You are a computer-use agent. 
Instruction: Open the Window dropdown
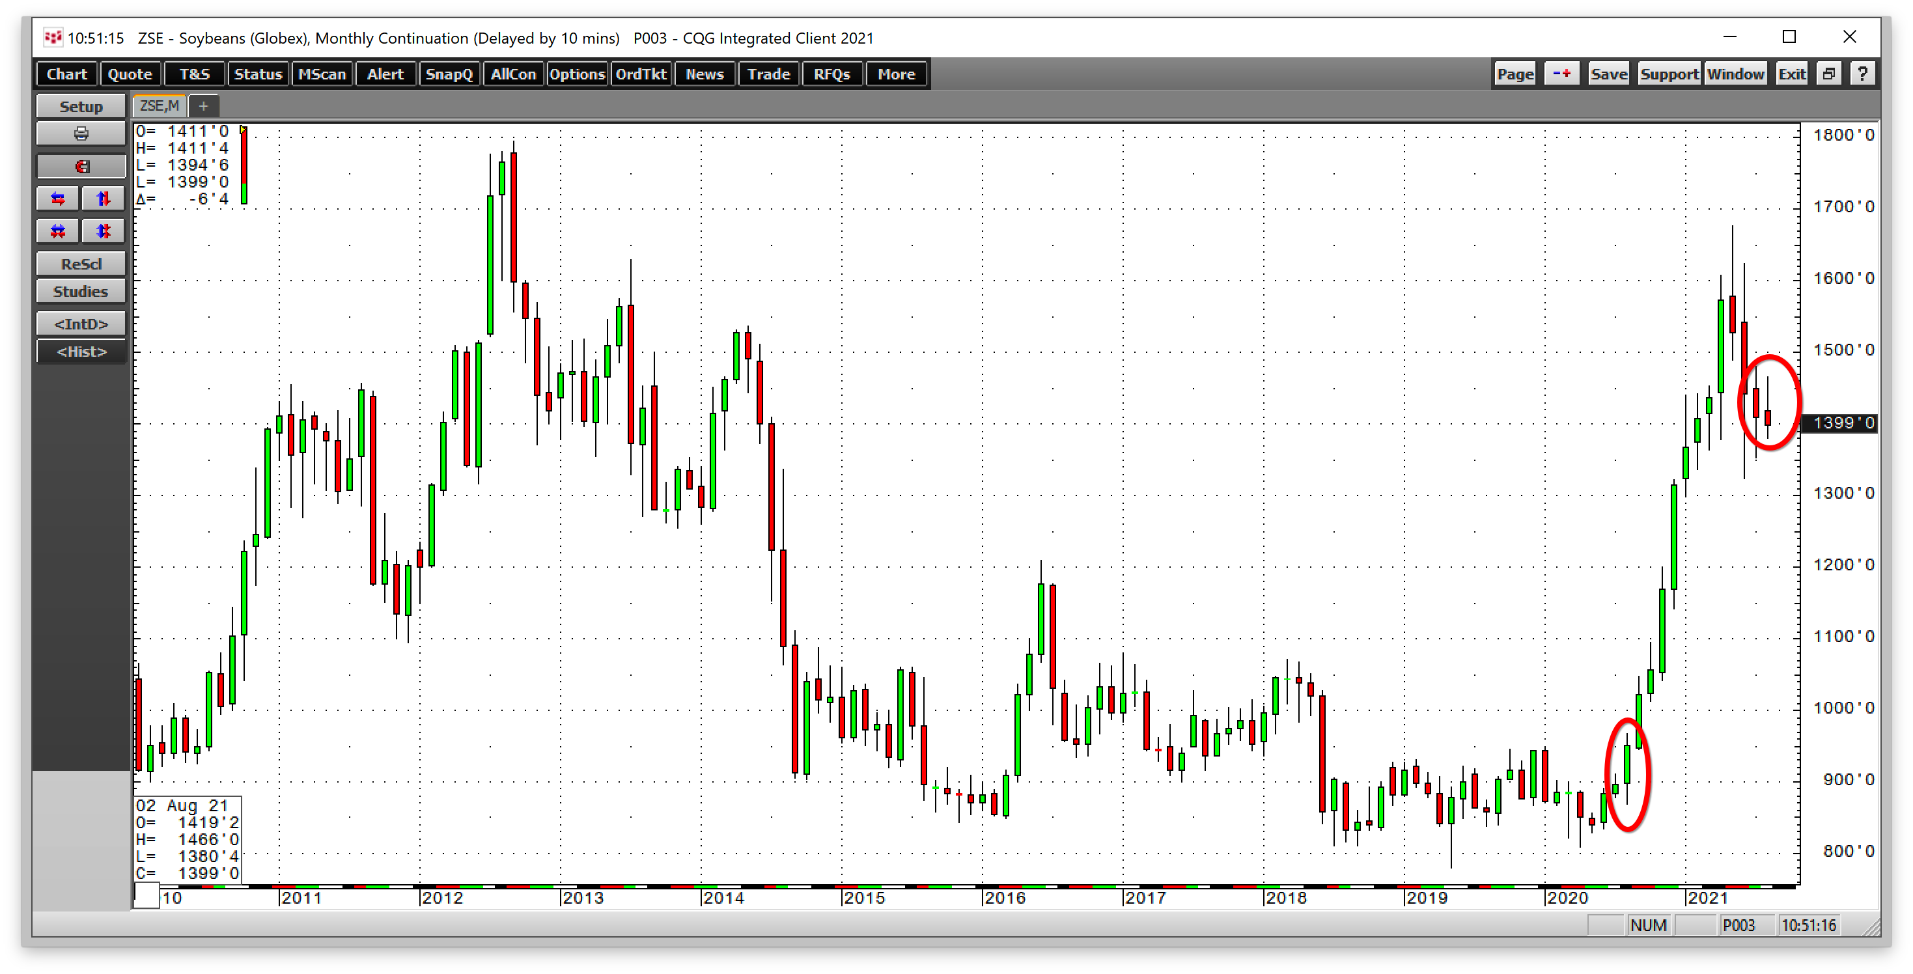point(1735,74)
